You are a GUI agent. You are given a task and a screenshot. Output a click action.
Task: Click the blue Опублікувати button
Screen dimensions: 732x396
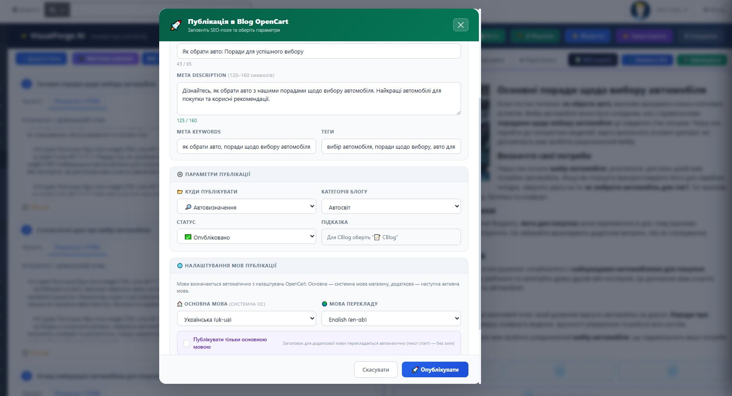point(435,369)
